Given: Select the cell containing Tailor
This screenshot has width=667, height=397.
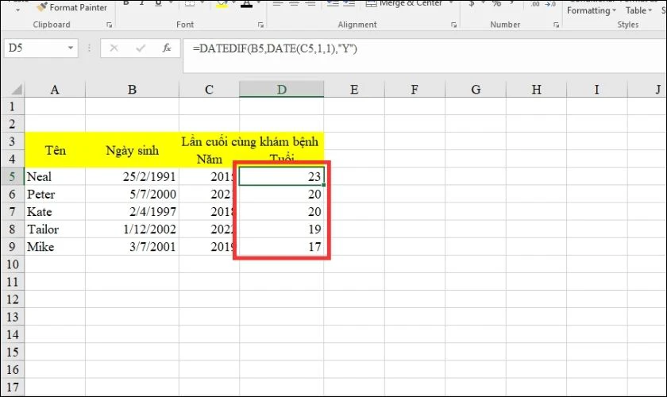Looking at the screenshot, I should [55, 229].
